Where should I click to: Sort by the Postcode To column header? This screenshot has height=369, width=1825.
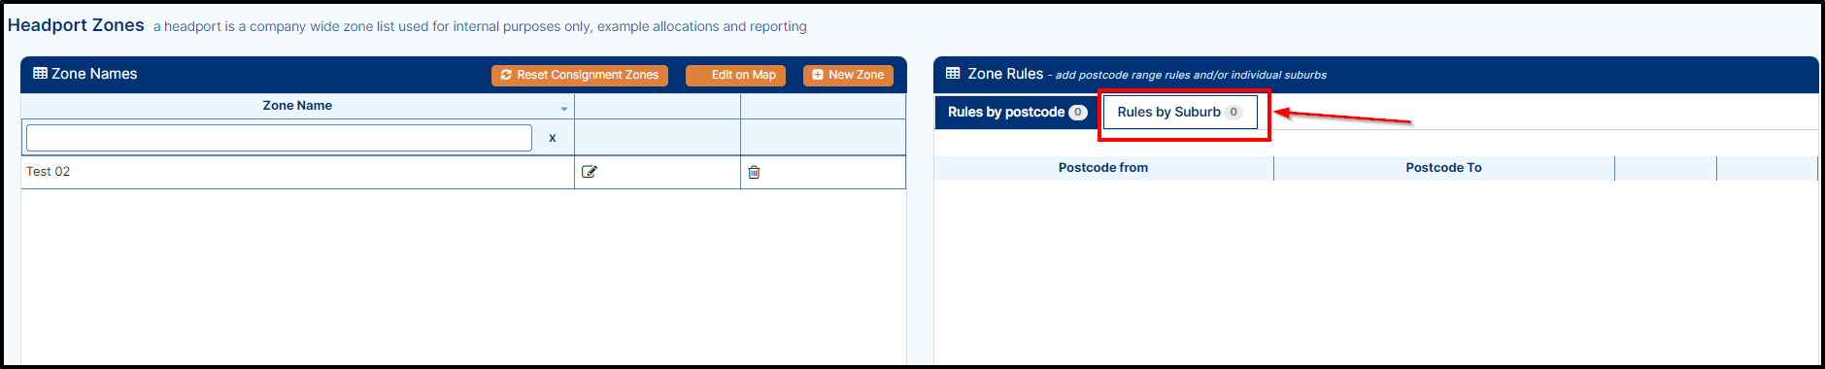pos(1443,168)
